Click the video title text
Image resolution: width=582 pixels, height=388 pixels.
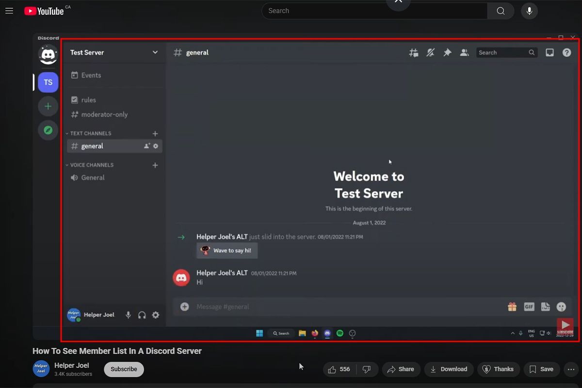117,351
